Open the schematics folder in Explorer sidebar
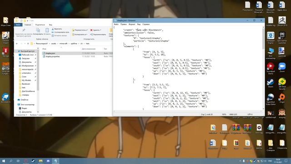 pyautogui.click(x=26, y=73)
